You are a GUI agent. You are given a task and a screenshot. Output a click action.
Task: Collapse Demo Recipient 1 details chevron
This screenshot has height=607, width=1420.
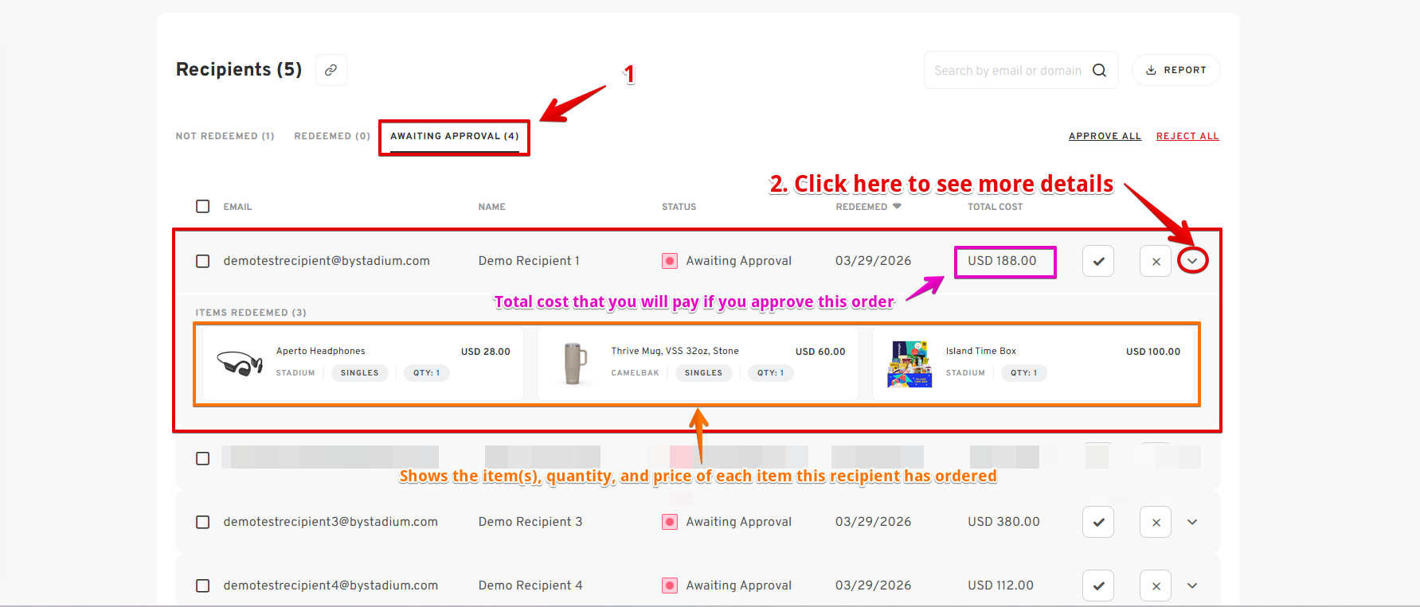tap(1192, 261)
